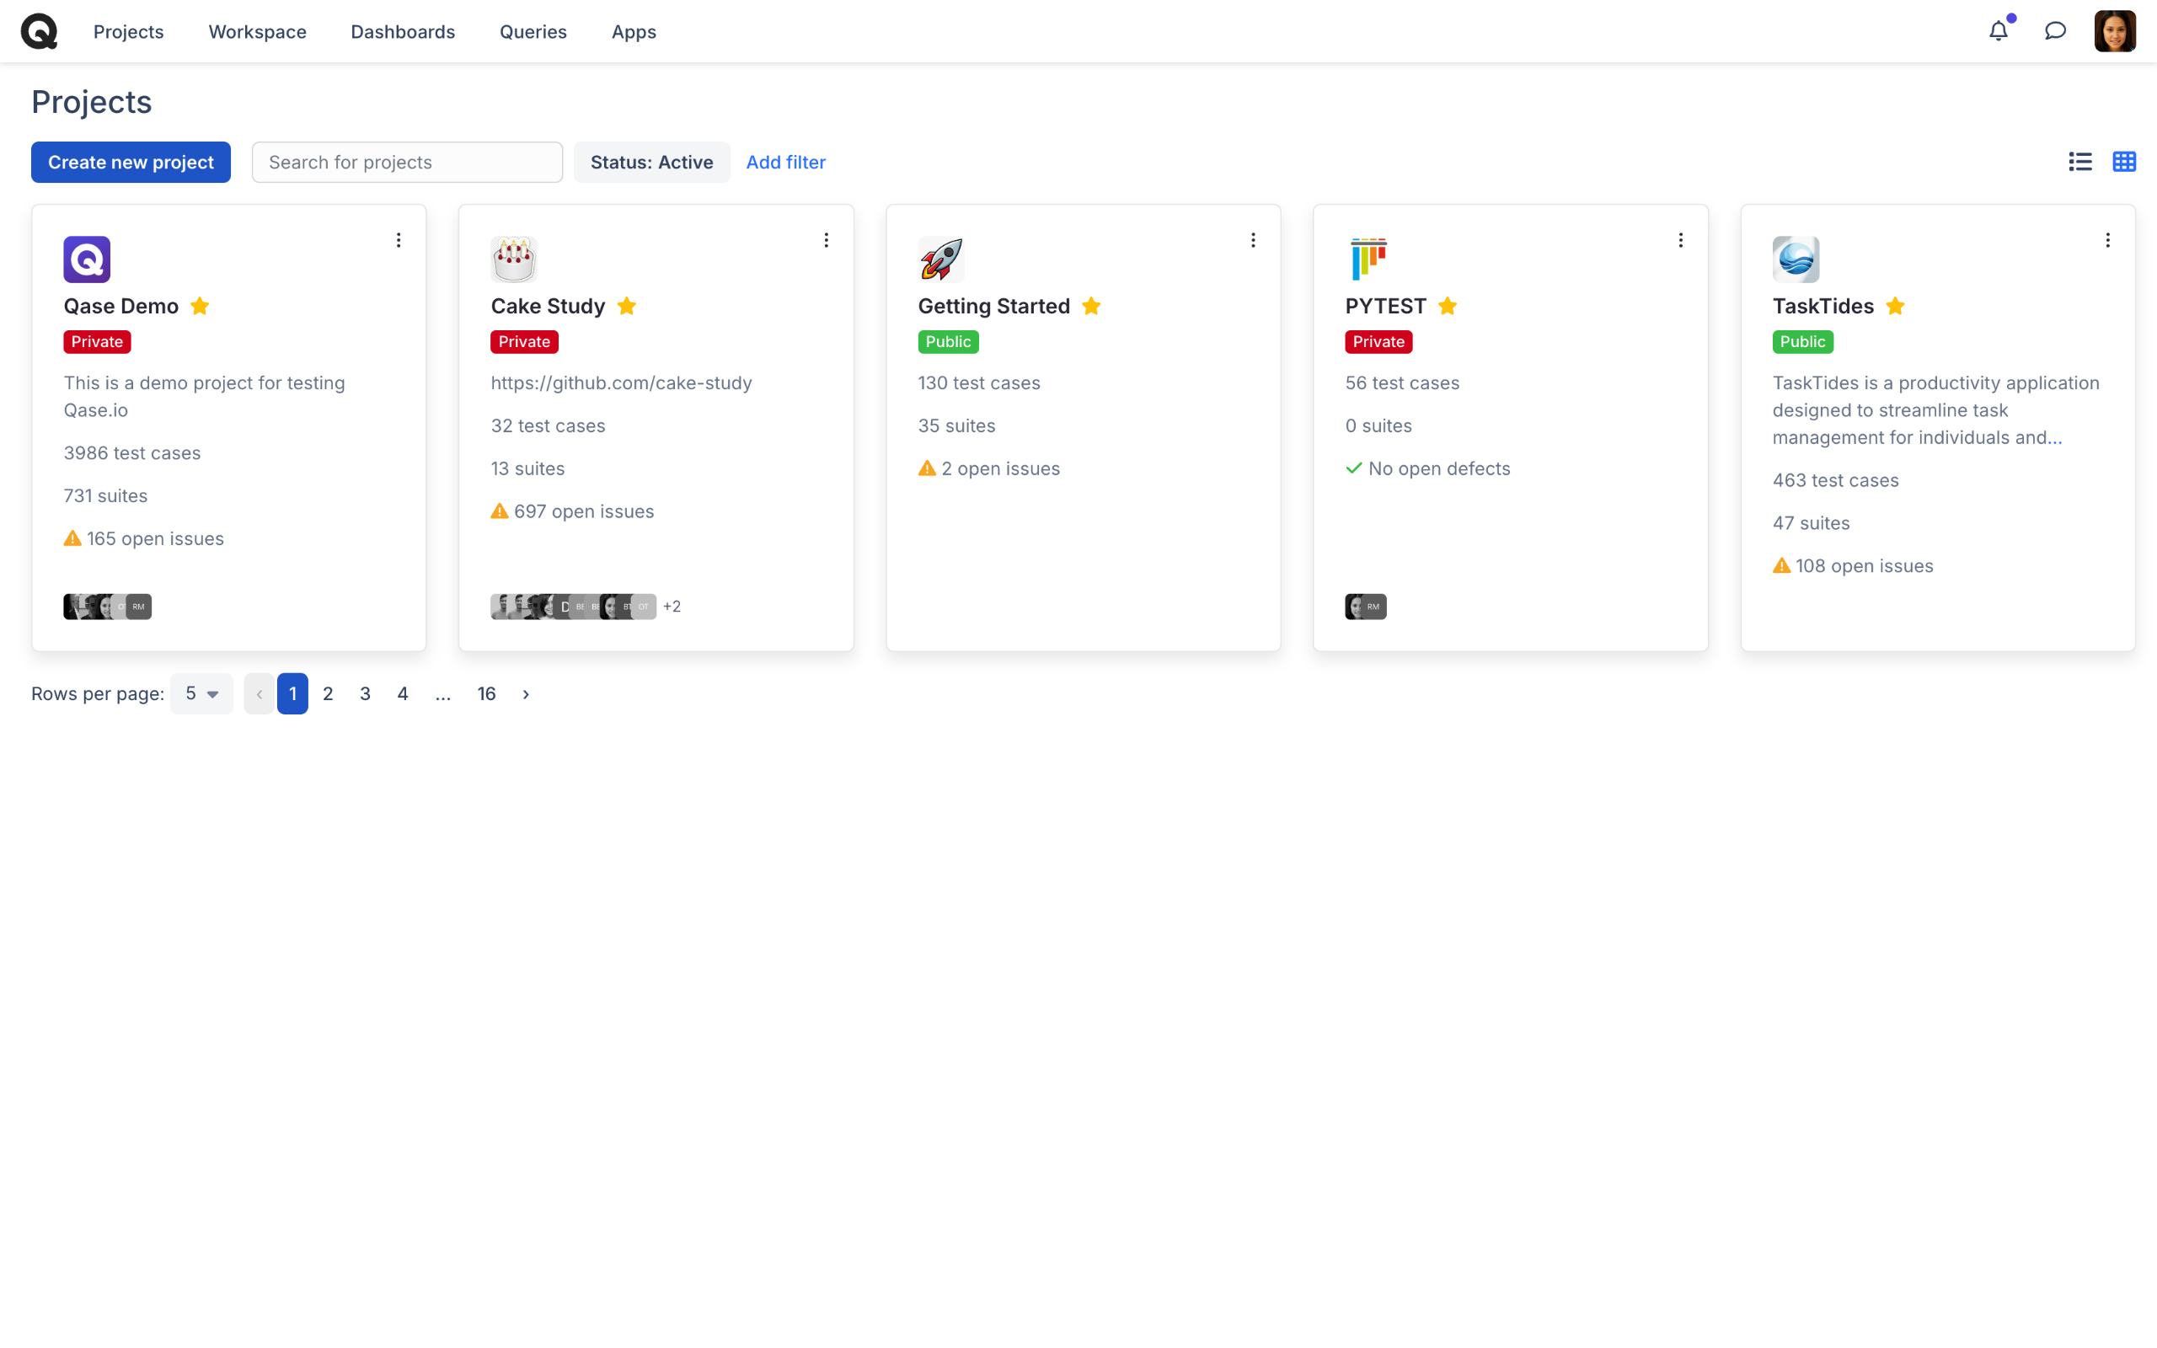Click the Create new project button
The width and height of the screenshot is (2157, 1348).
pyautogui.click(x=131, y=163)
